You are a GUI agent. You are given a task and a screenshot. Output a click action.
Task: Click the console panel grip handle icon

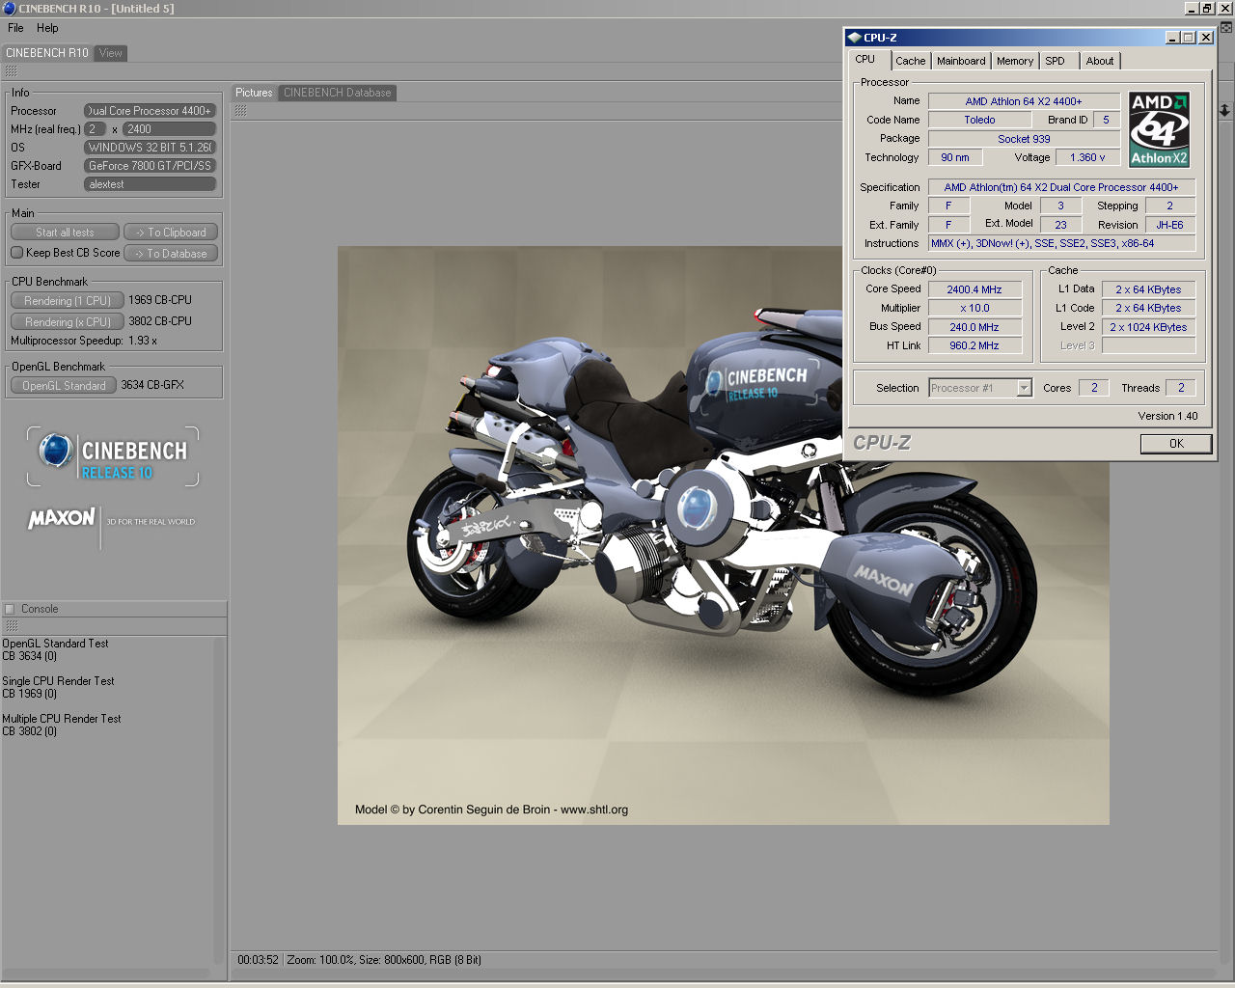[11, 626]
